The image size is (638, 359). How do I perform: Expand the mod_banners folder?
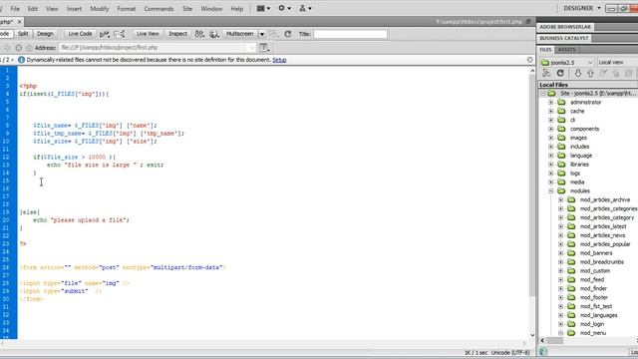coord(560,253)
